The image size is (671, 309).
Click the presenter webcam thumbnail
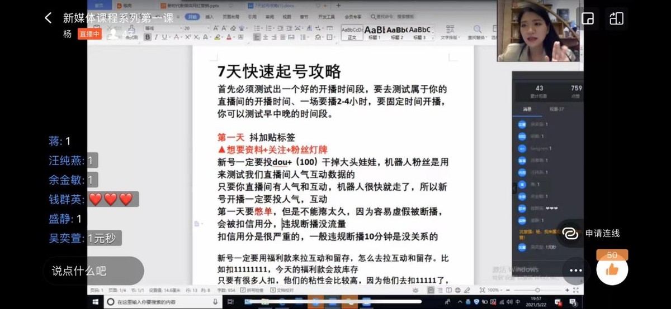coord(540,31)
